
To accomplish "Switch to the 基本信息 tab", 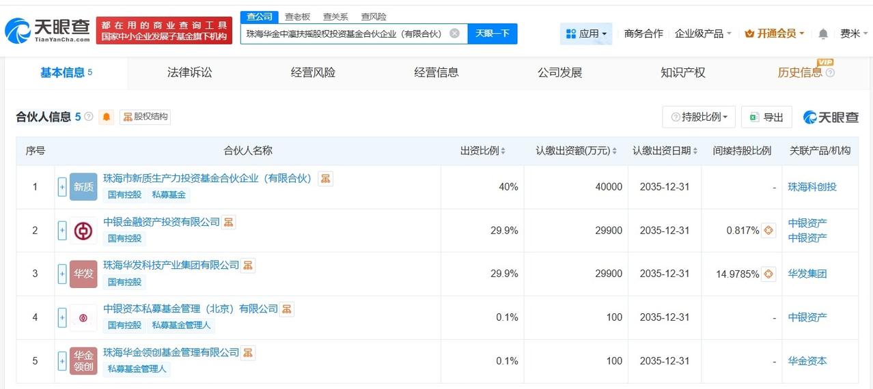I will (x=66, y=73).
